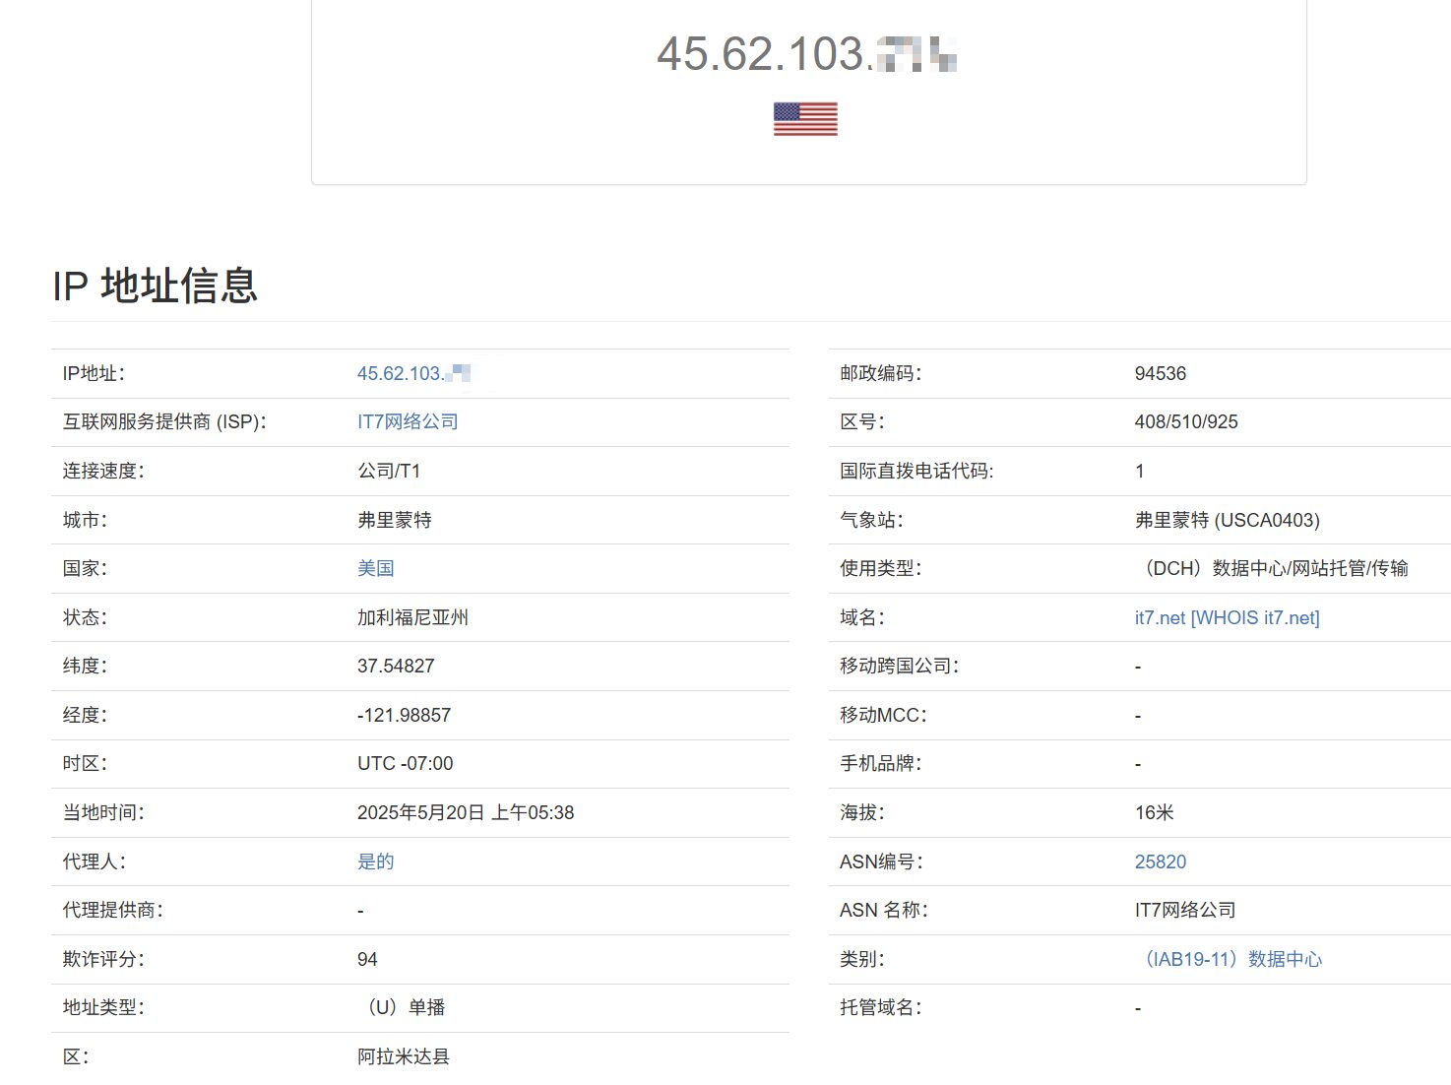1451x1085 pixels.
Task: Follow the 美国 country link
Action: tap(375, 569)
